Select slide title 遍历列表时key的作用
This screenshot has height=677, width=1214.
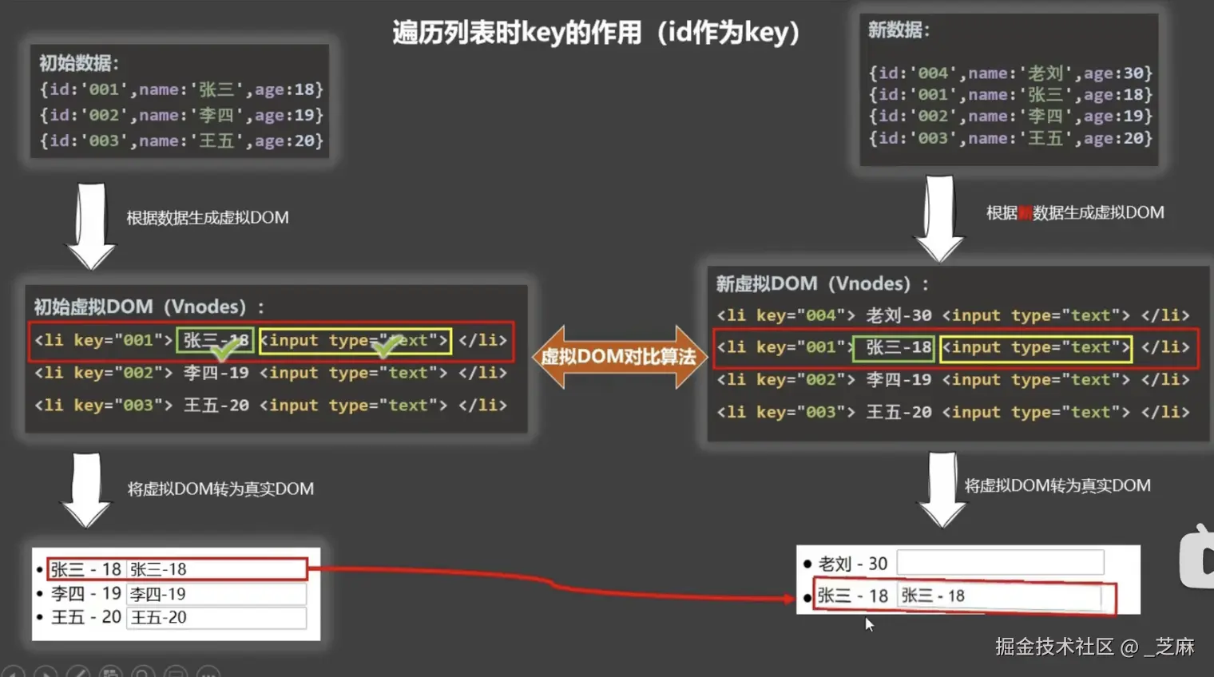click(596, 33)
